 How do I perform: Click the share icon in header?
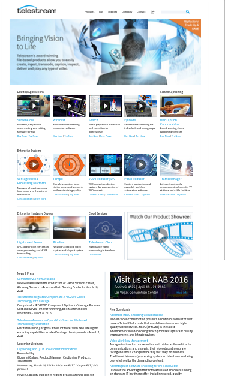[x=152, y=12]
